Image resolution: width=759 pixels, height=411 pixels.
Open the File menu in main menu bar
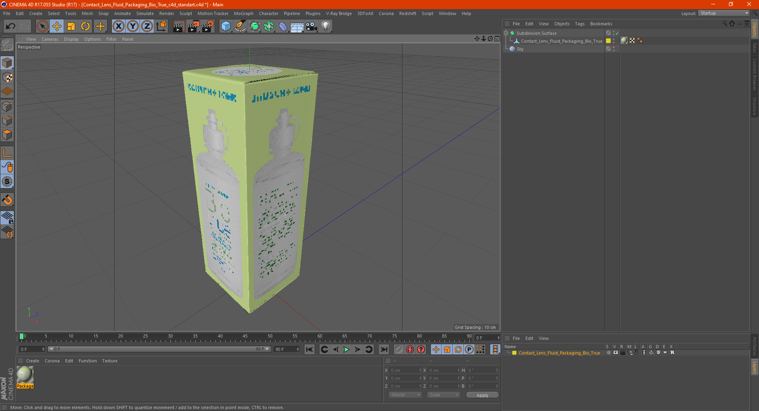pyautogui.click(x=7, y=13)
